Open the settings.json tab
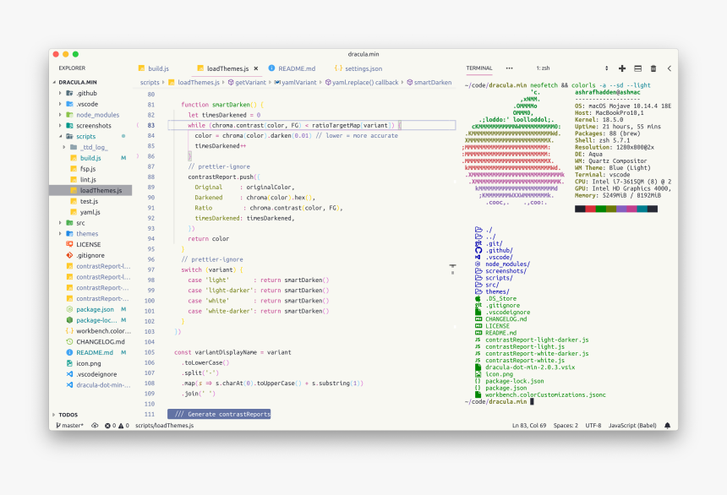 (363, 68)
